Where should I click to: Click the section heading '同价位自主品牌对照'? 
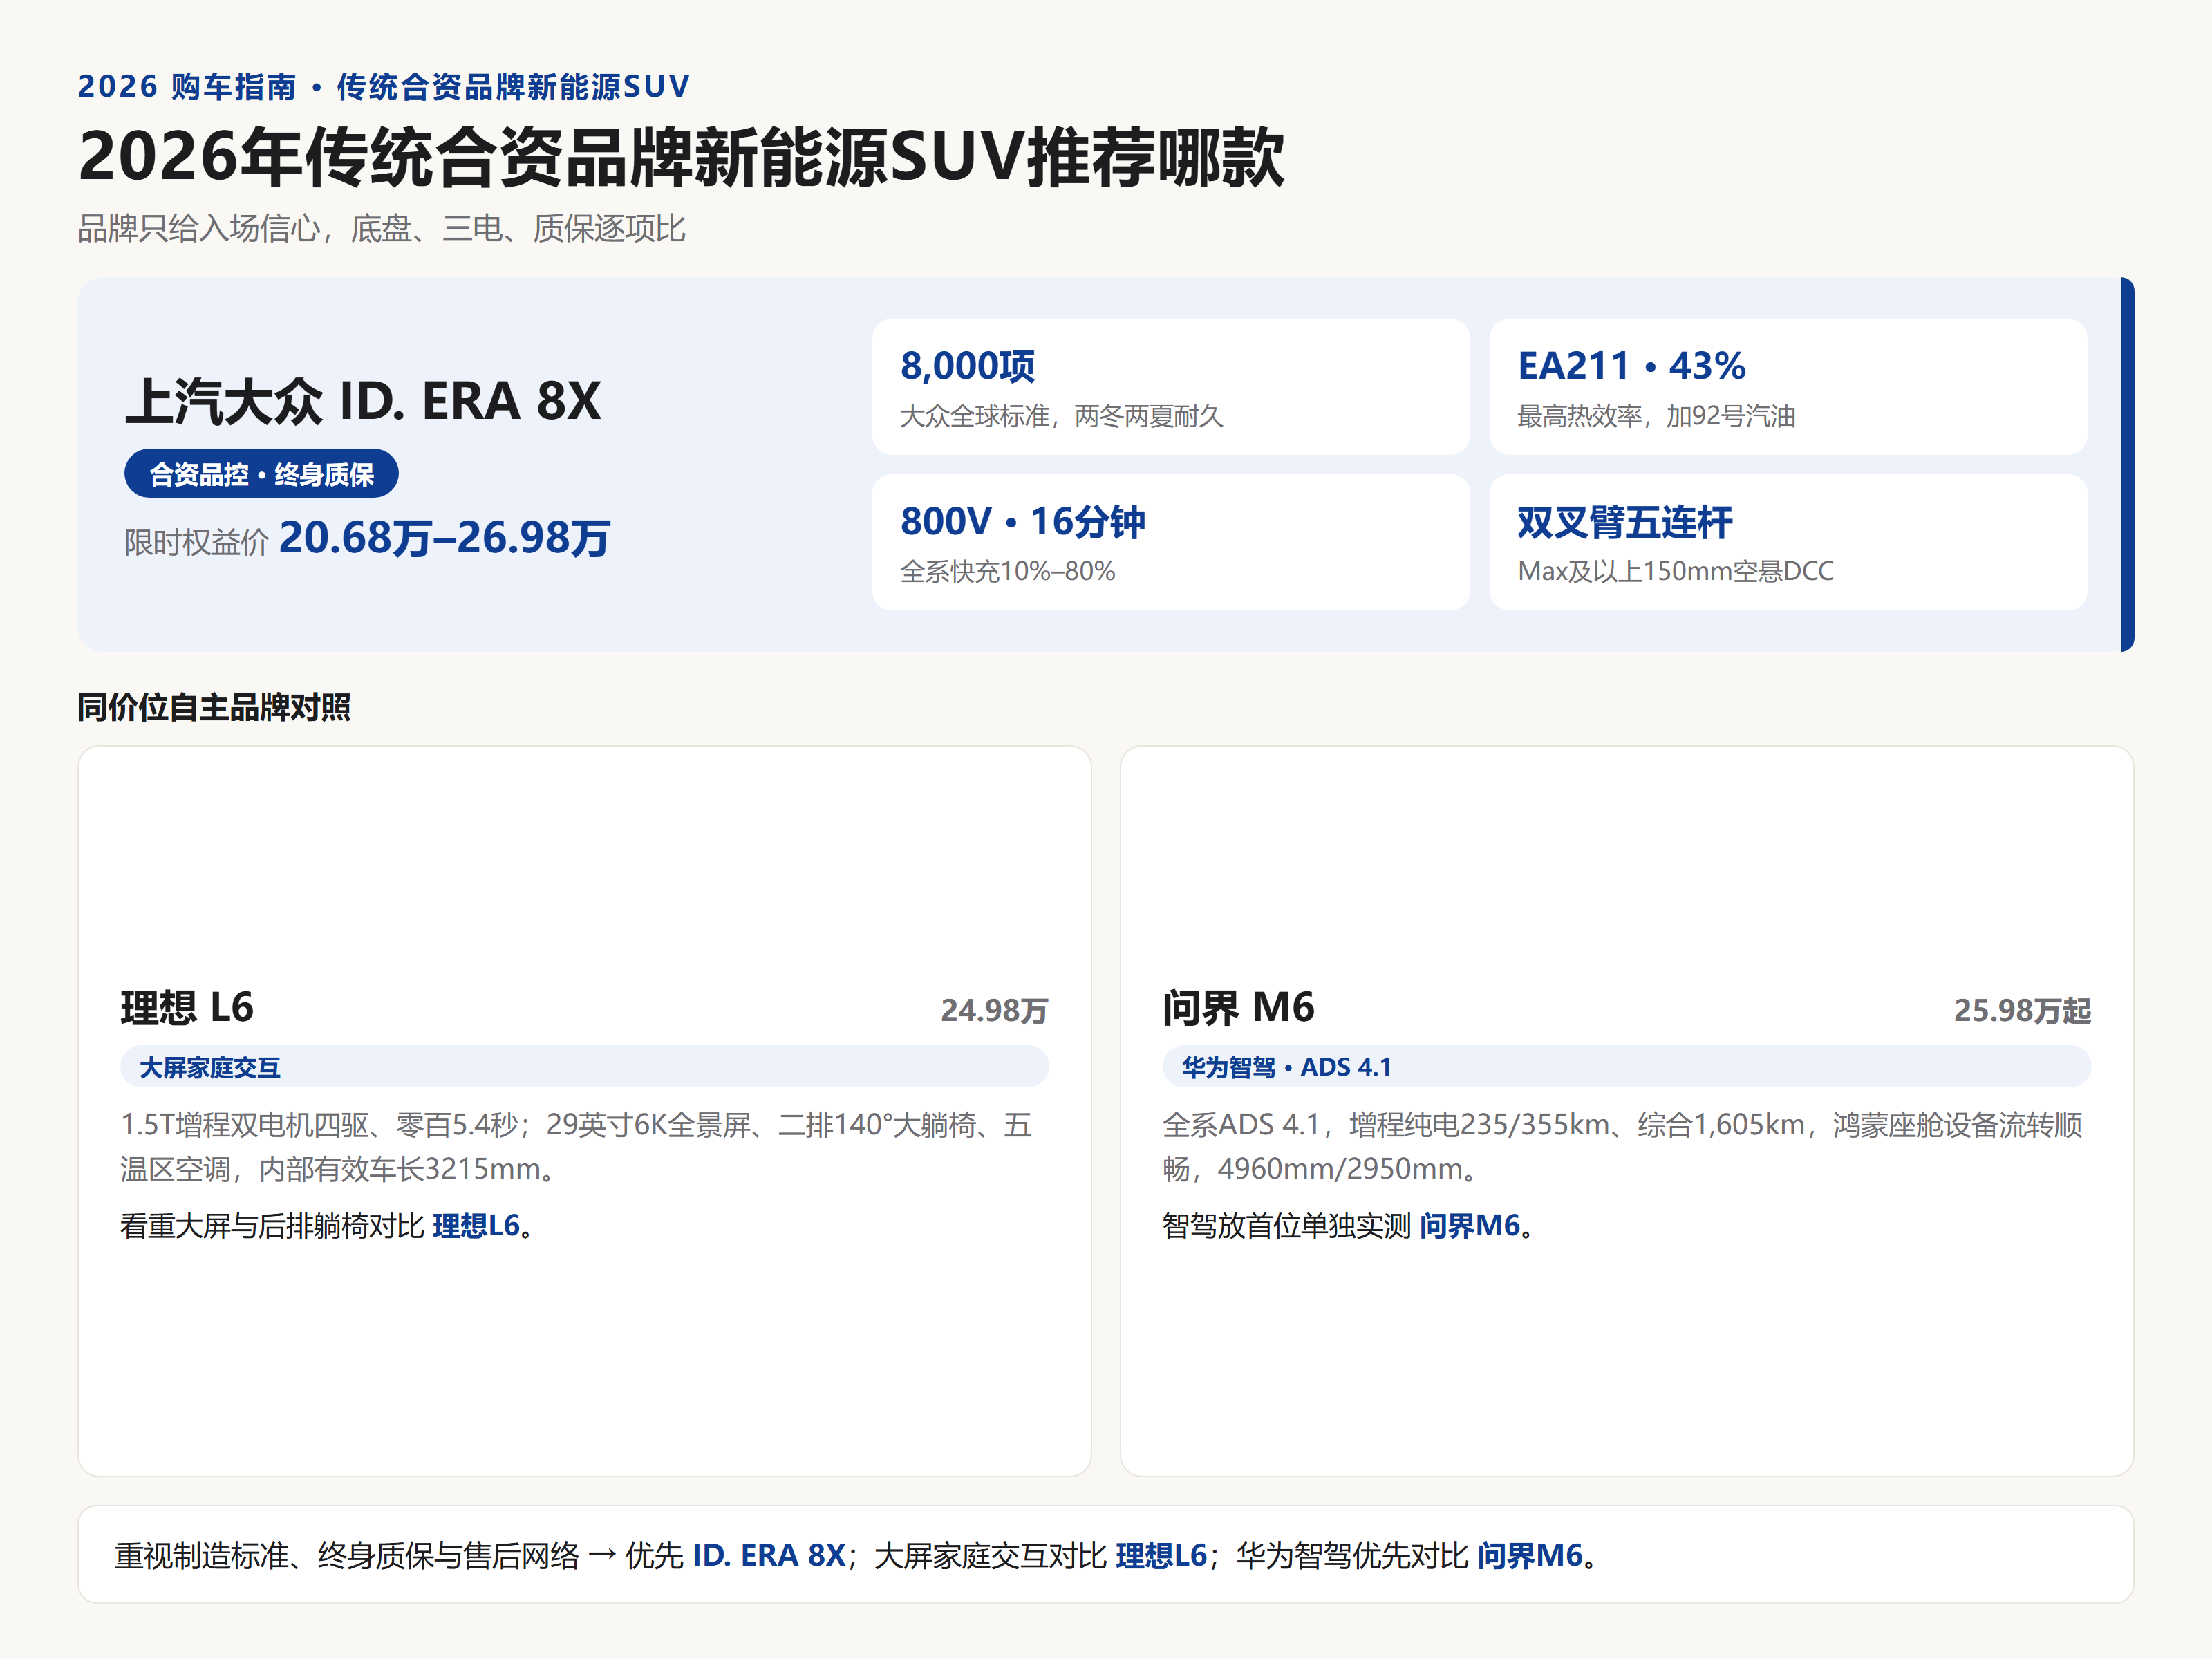click(x=214, y=707)
